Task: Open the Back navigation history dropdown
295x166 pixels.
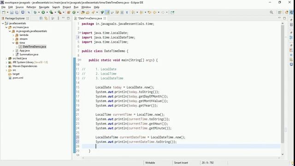Action: [159, 12]
